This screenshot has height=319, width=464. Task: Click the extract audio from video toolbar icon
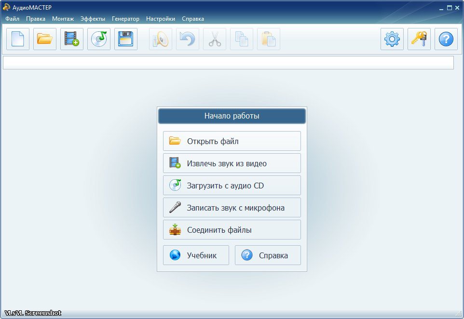click(x=71, y=39)
